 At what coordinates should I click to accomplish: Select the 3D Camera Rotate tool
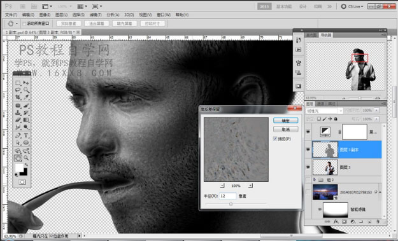tap(26, 151)
